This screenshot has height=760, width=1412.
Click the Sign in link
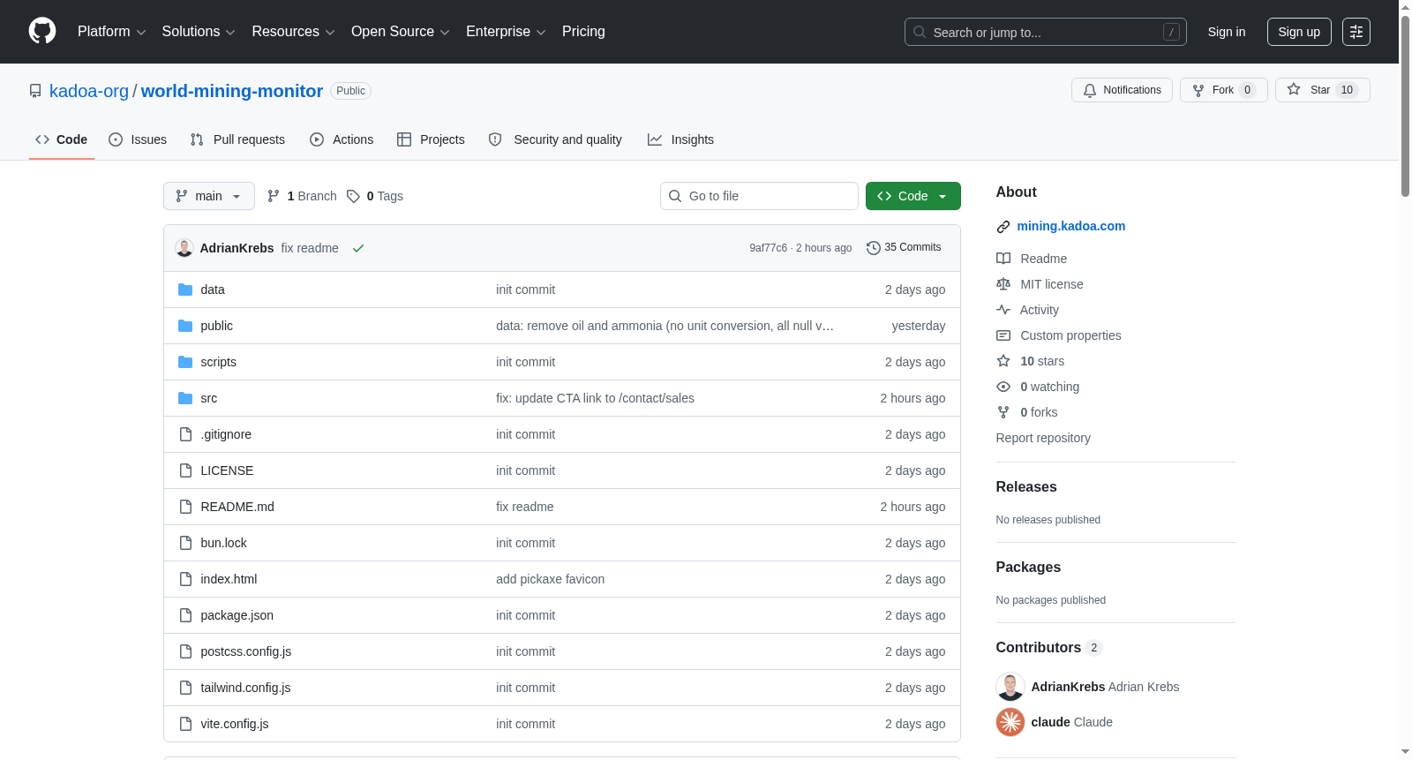tap(1227, 32)
